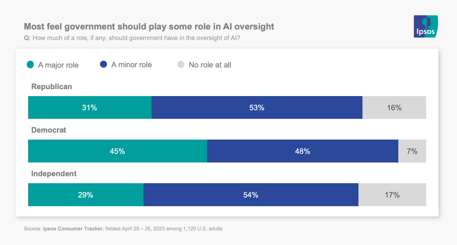
Task: Click the Independent 29% teal bar segment
Action: coord(85,195)
